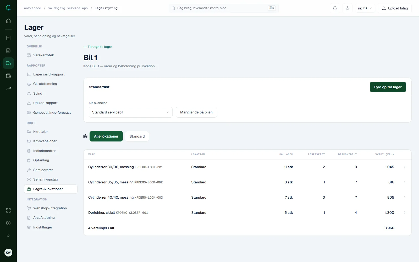Open the trend chart icon in rail

pyautogui.click(x=8, y=88)
